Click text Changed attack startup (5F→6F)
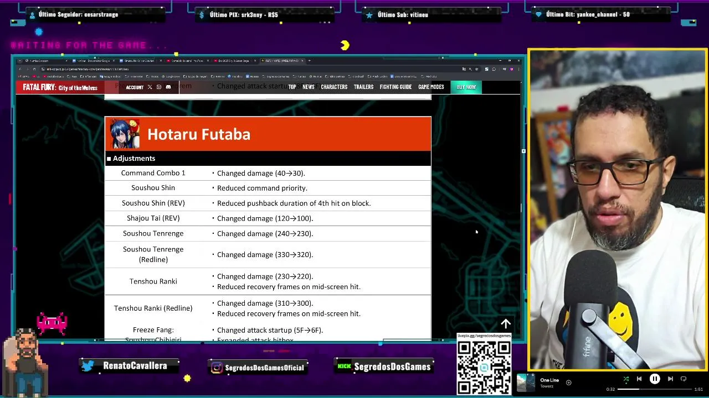The height and width of the screenshot is (398, 709). (270, 330)
